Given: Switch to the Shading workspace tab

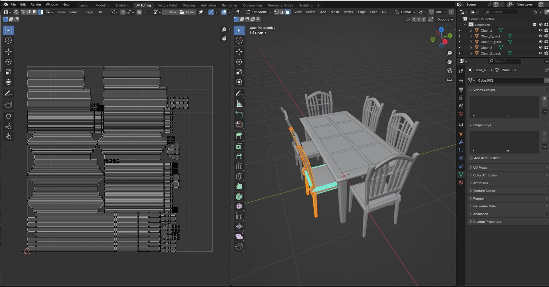Looking at the screenshot, I should [x=189, y=5].
